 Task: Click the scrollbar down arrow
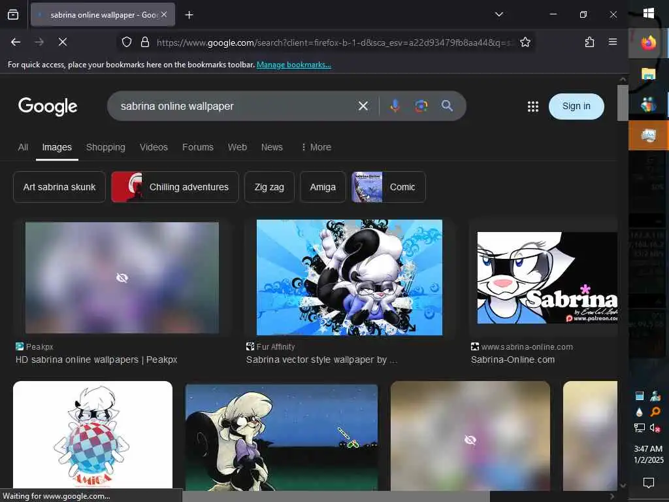tap(623, 486)
